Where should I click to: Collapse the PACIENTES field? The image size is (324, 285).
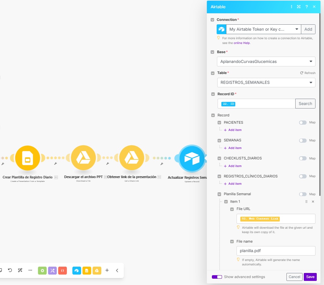(219, 123)
